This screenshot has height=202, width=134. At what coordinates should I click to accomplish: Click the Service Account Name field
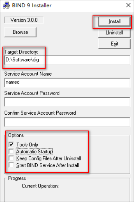(67, 82)
